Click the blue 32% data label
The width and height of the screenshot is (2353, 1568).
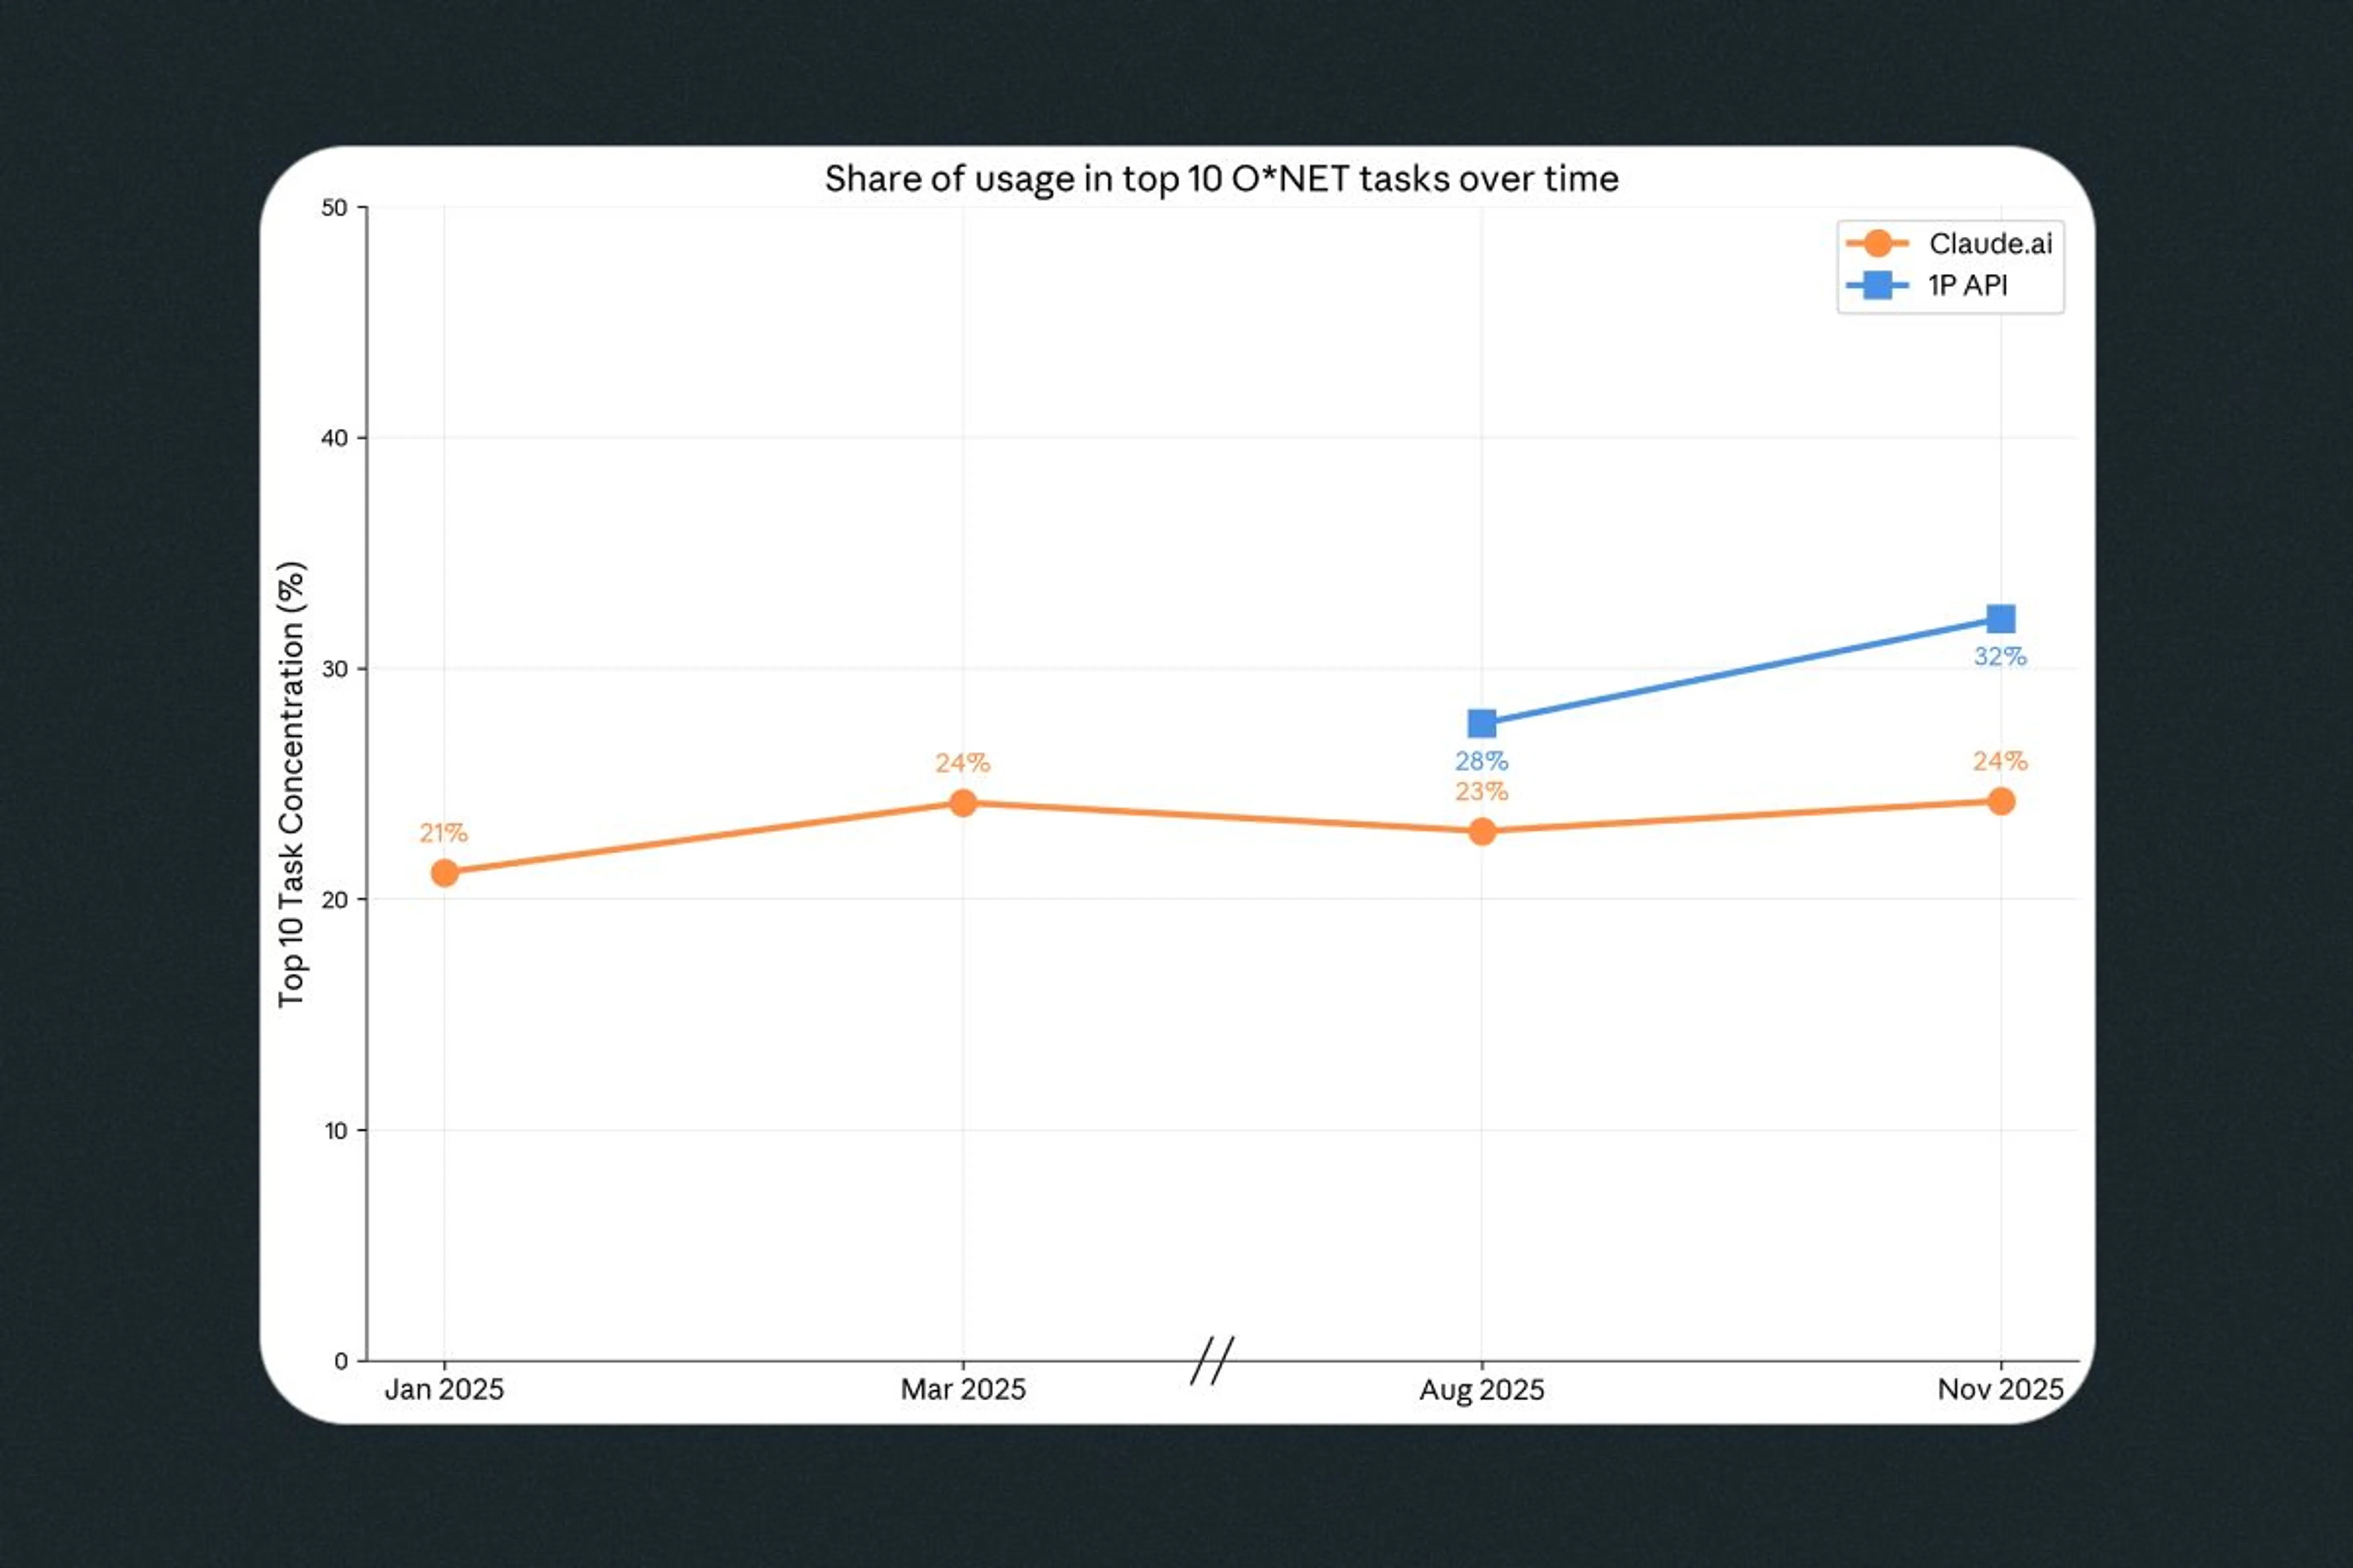[2000, 657]
